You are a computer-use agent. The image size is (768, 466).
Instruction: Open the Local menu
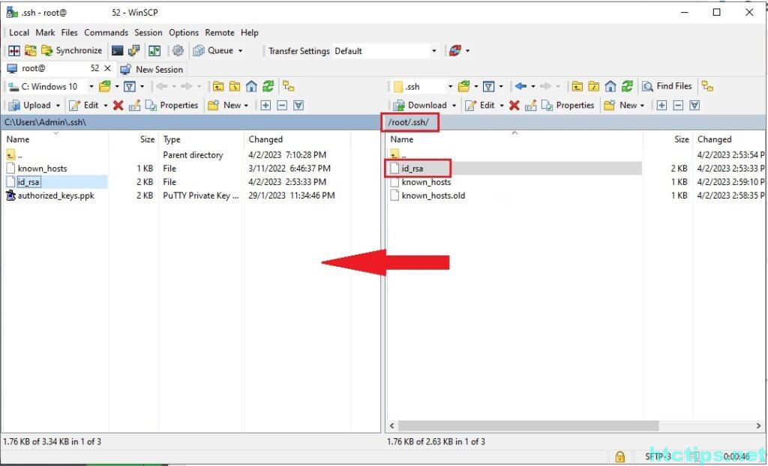click(19, 33)
